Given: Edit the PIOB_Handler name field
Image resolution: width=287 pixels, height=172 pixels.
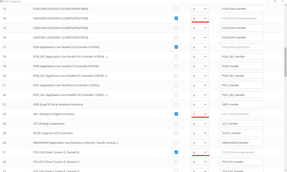Looking at the screenshot, I should coord(241,66).
